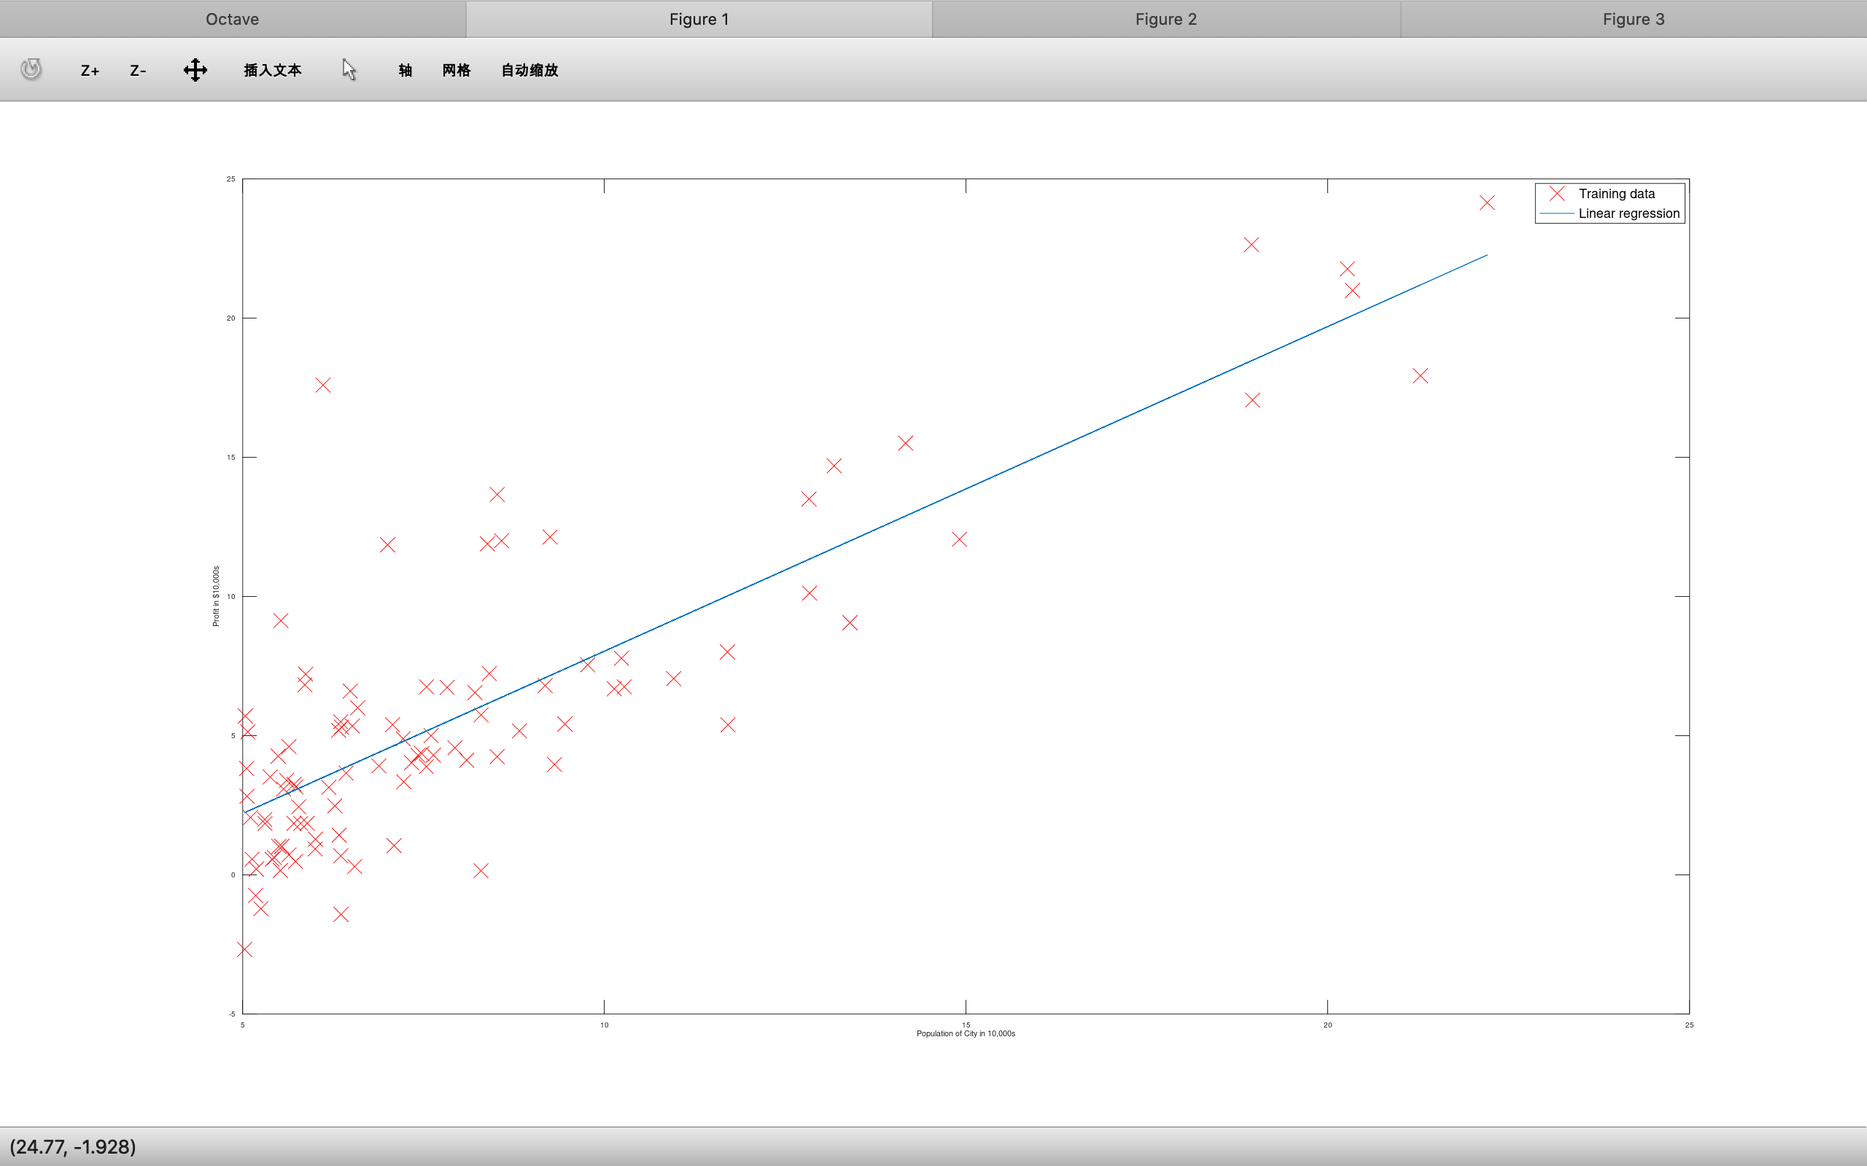Image resolution: width=1867 pixels, height=1166 pixels.
Task: Switch to the Figure 1 tab
Action: click(699, 18)
